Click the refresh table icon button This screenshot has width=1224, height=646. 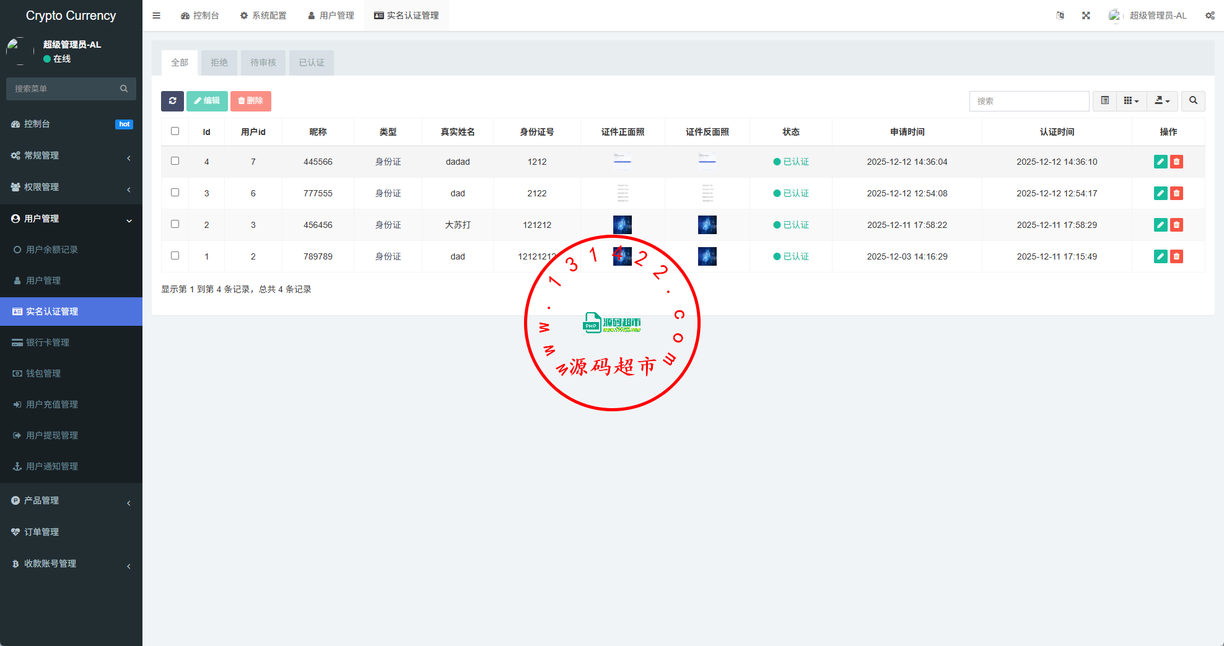172,101
